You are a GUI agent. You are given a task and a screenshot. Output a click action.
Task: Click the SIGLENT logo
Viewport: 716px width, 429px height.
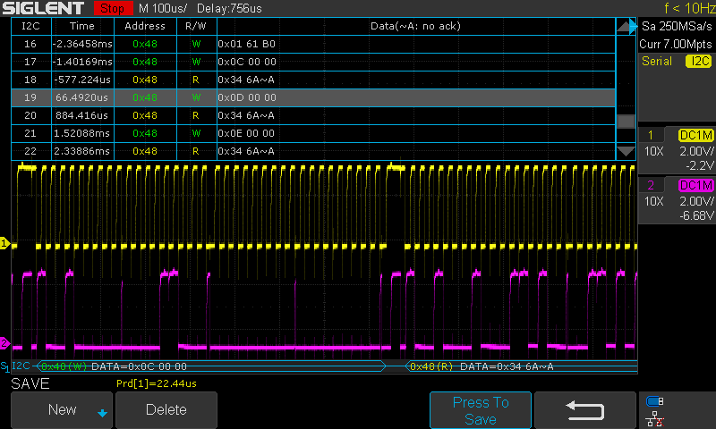pos(43,8)
